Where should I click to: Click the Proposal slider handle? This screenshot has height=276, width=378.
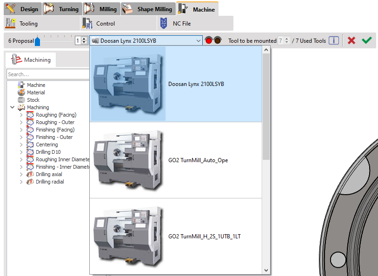[x=38, y=41]
